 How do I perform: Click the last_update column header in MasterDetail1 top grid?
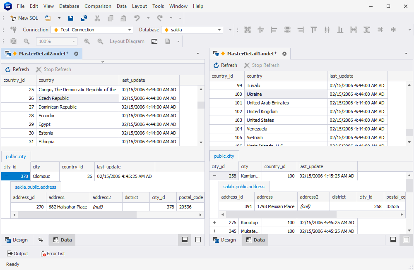point(357,76)
